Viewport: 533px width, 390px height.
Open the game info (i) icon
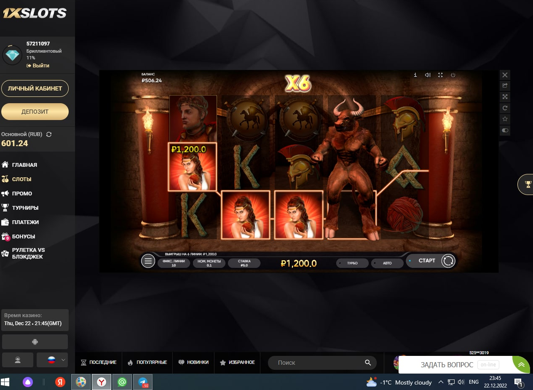pyautogui.click(x=415, y=75)
